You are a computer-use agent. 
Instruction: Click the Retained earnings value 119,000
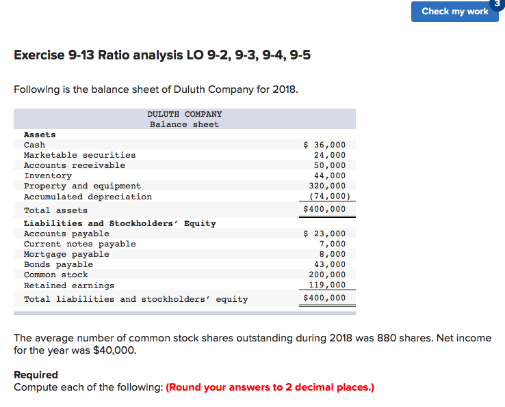(x=327, y=285)
